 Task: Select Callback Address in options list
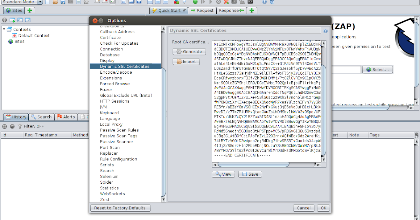click(117, 32)
